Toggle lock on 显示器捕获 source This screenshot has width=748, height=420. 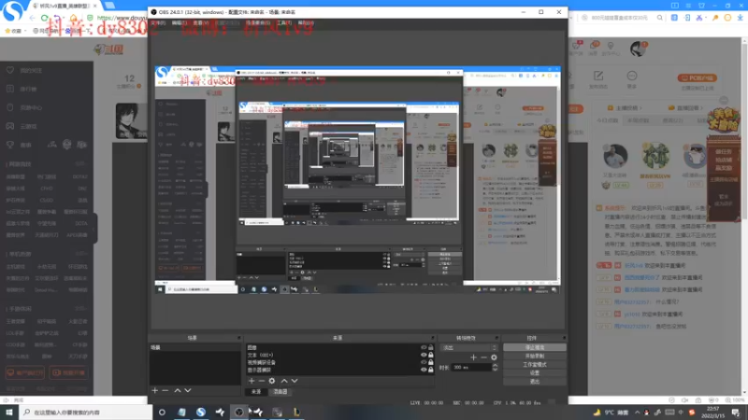pyautogui.click(x=431, y=370)
